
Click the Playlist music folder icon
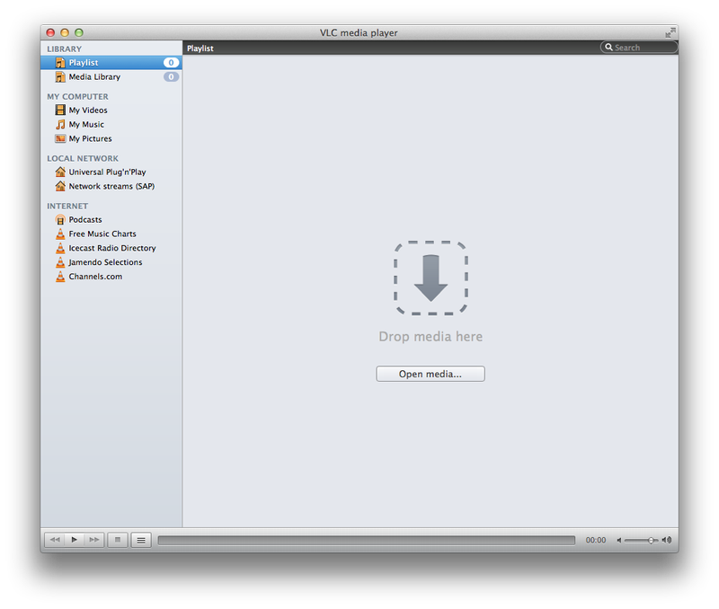coord(60,62)
